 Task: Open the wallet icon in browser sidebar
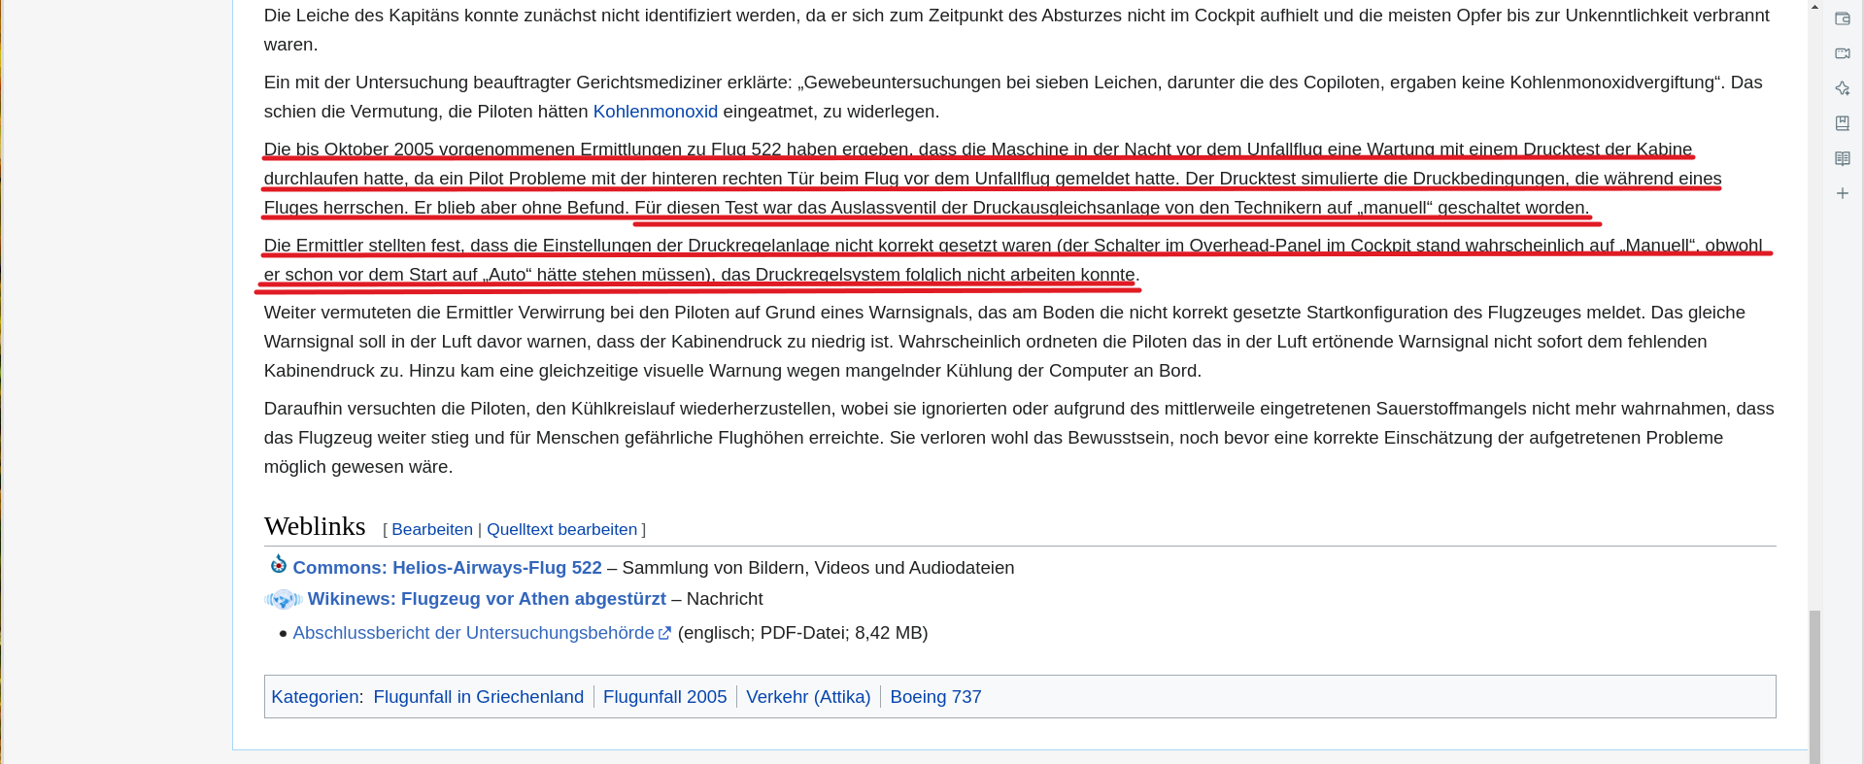(1842, 18)
